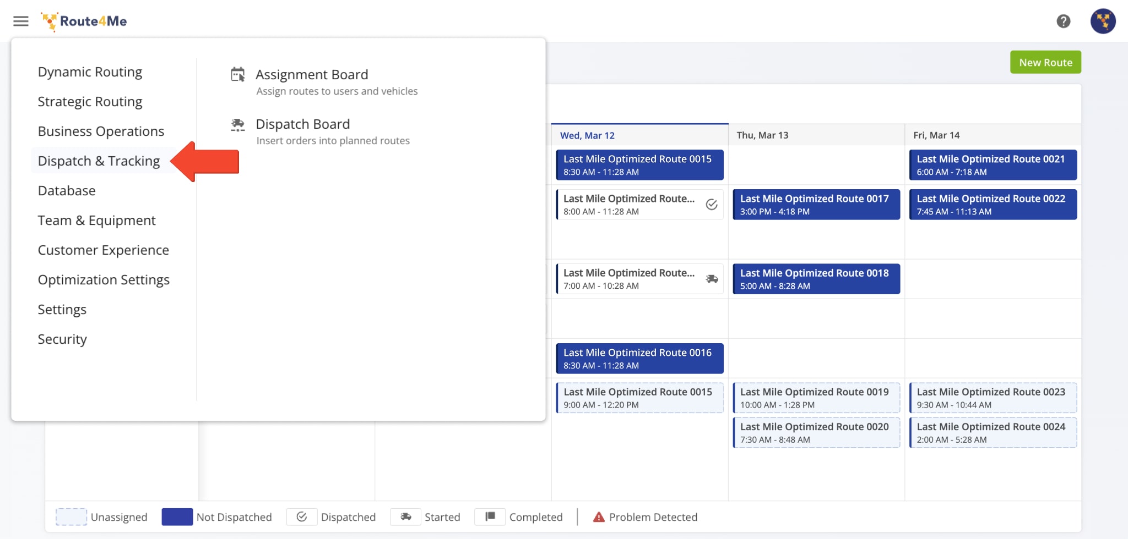Click the Started truck icon in legend
Image resolution: width=1128 pixels, height=539 pixels.
pos(405,517)
